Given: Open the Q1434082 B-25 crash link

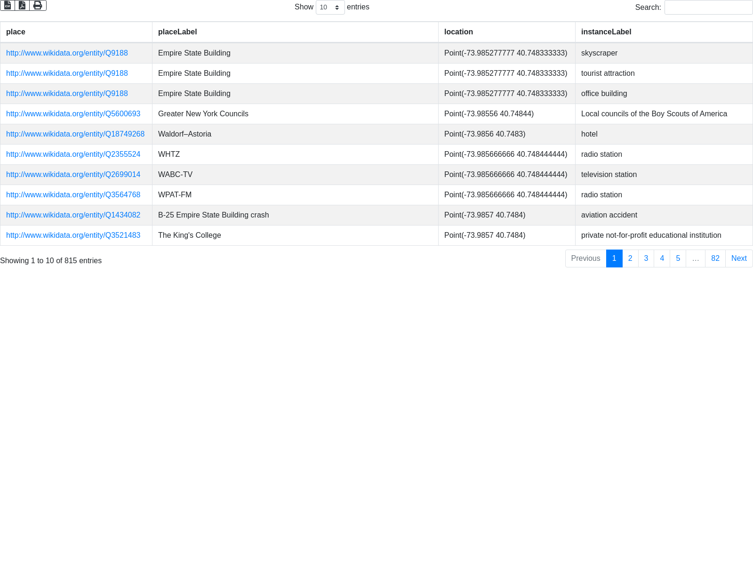Looking at the screenshot, I should click(73, 215).
